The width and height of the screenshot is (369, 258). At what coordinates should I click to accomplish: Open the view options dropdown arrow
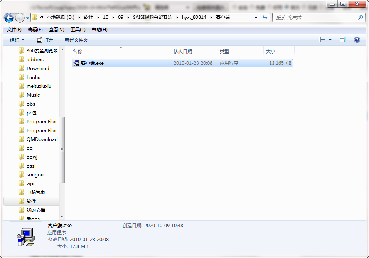(x=330, y=40)
